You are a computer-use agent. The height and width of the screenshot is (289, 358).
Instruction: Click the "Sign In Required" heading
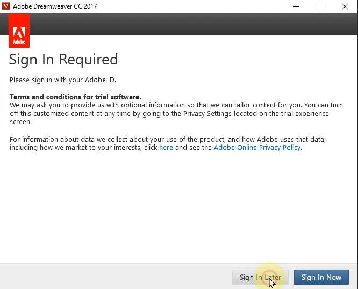click(x=63, y=59)
